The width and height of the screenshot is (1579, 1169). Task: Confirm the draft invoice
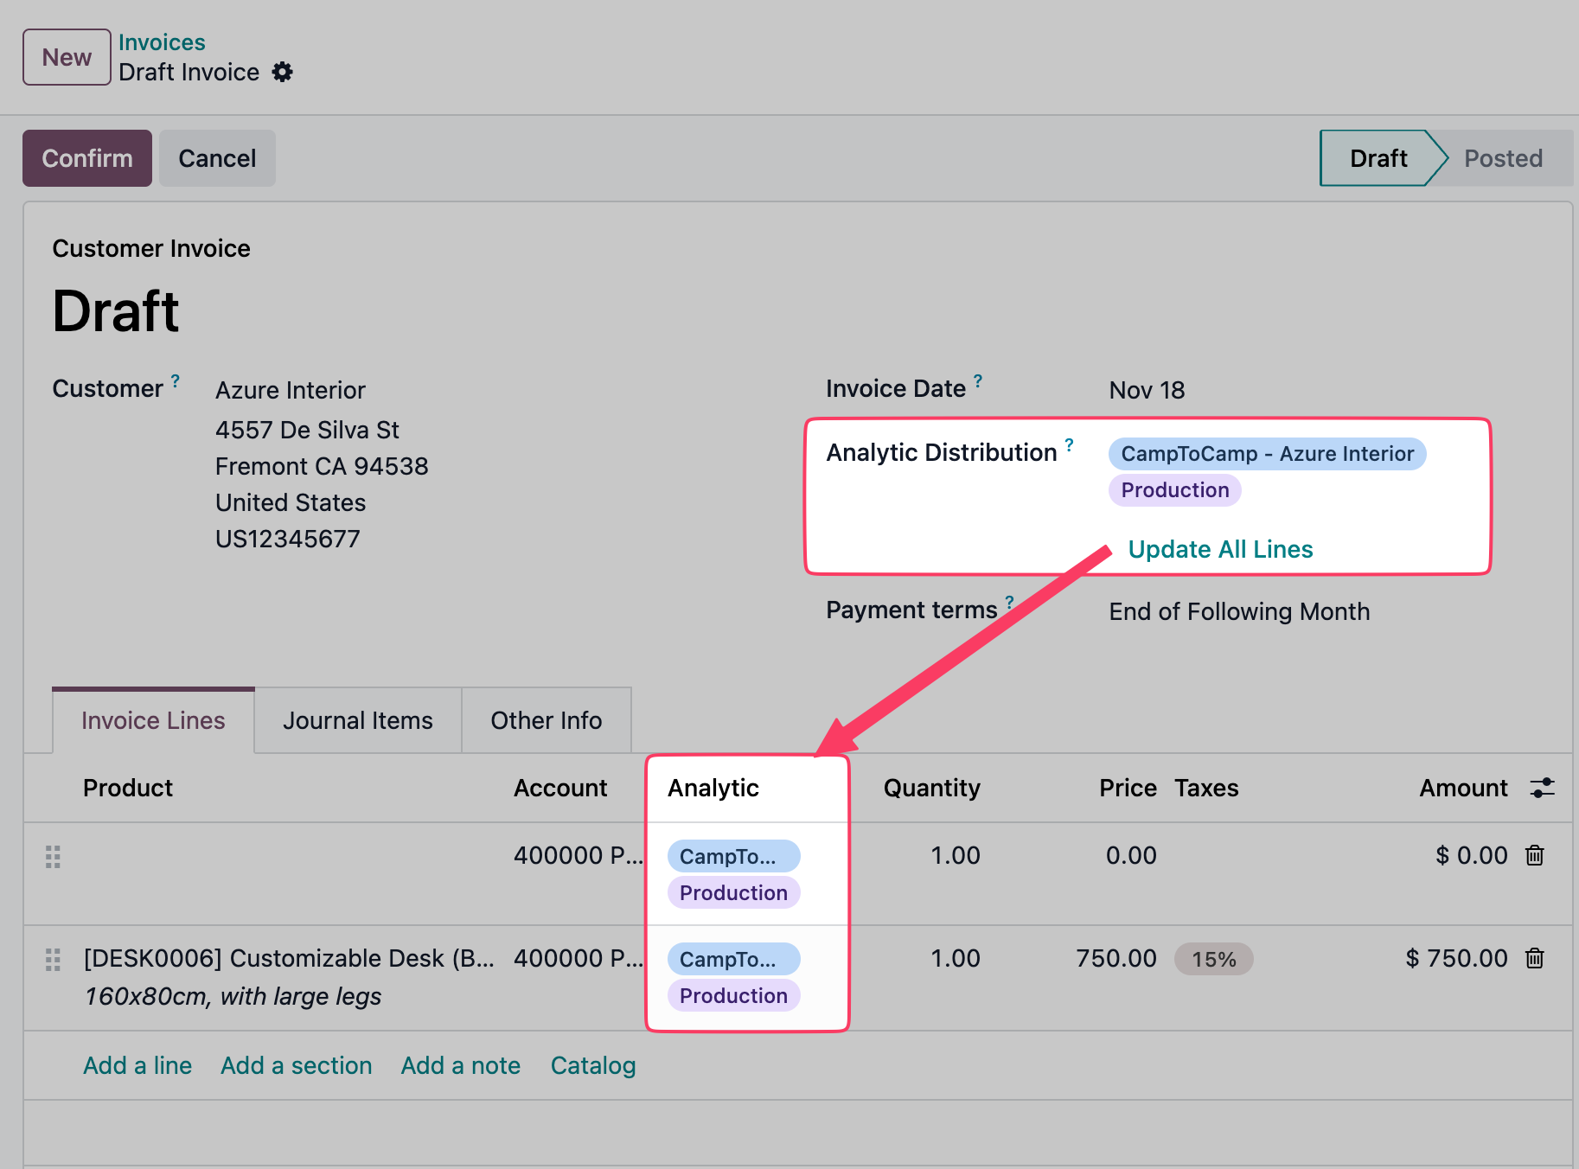pyautogui.click(x=86, y=157)
